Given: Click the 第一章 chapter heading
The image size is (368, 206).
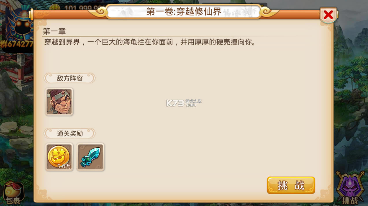Looking at the screenshot, I should [x=54, y=31].
